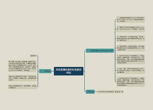Select branch 一、网络直播的量刑标准是怎样的
Screen dimensions: 153x110
[100, 50]
